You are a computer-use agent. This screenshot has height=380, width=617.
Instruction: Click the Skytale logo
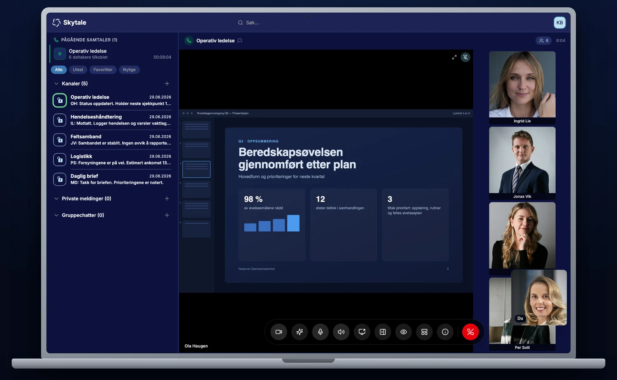click(x=69, y=23)
